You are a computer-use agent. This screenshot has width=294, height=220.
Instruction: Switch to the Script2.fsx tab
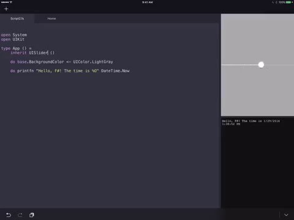tap(17, 18)
